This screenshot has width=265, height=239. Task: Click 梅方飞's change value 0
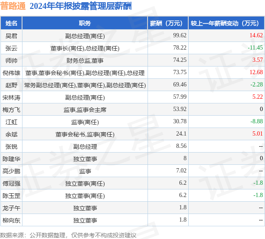pos(261,109)
